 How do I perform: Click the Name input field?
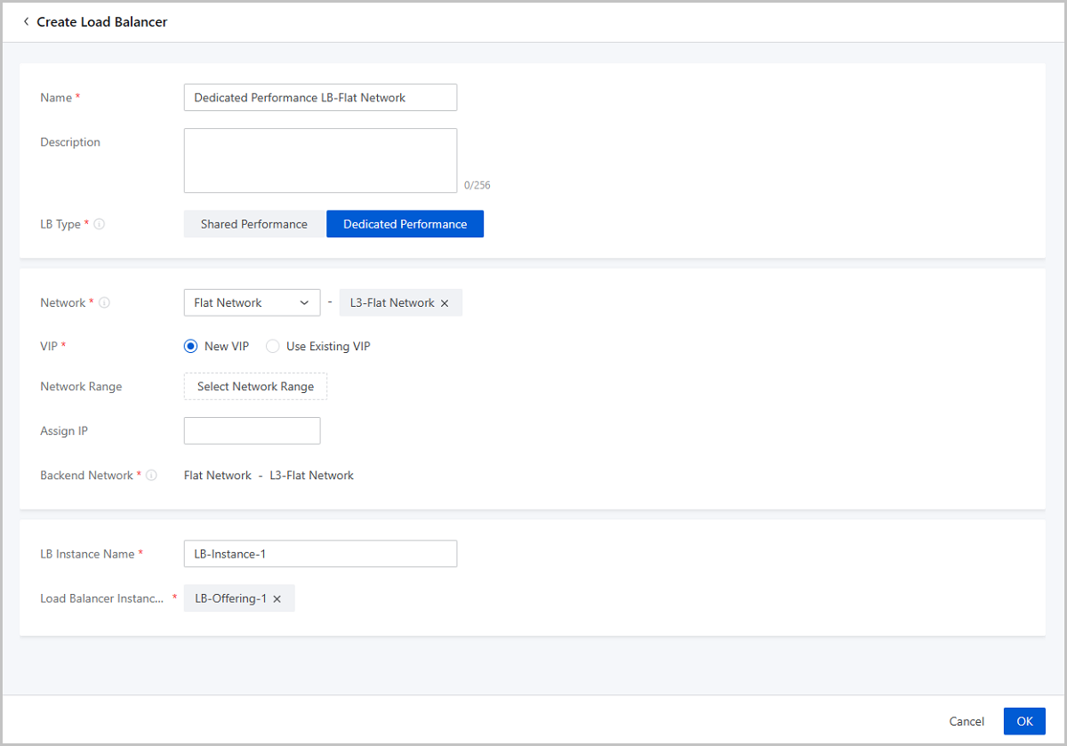[x=320, y=98]
